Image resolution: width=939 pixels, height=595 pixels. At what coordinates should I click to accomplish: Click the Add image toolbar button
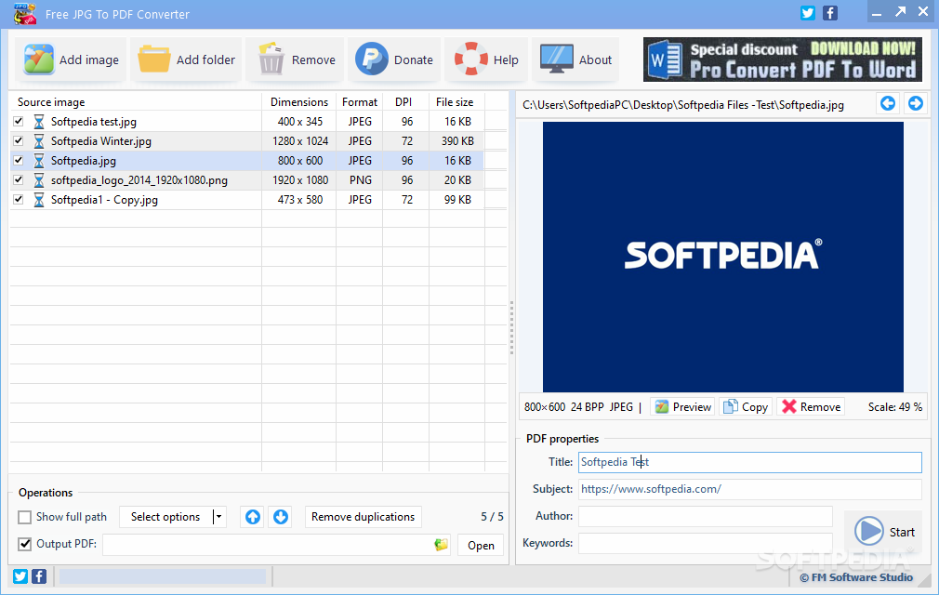click(x=72, y=59)
